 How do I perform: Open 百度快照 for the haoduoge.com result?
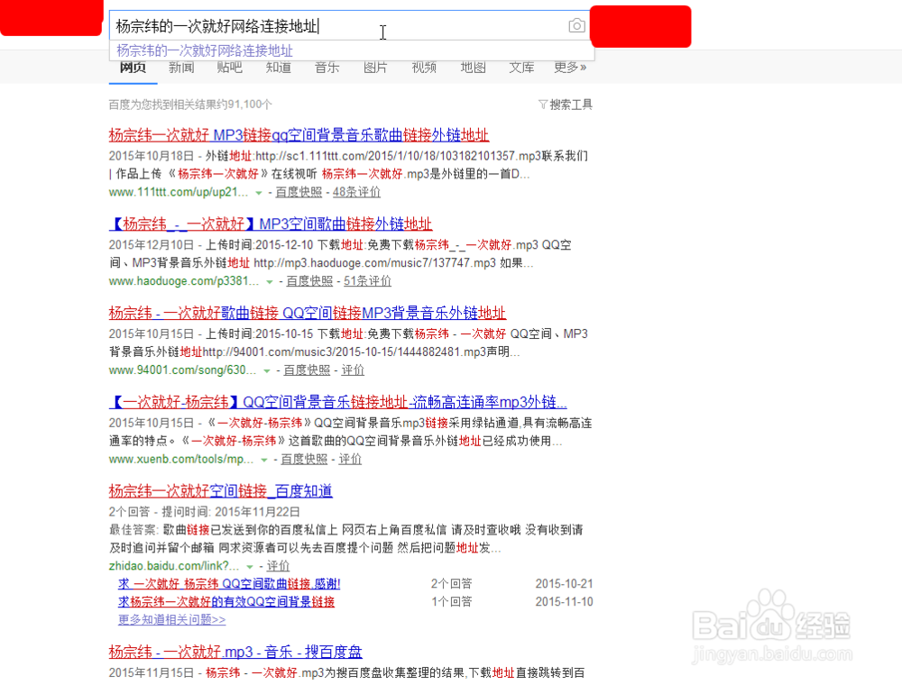pyautogui.click(x=309, y=281)
